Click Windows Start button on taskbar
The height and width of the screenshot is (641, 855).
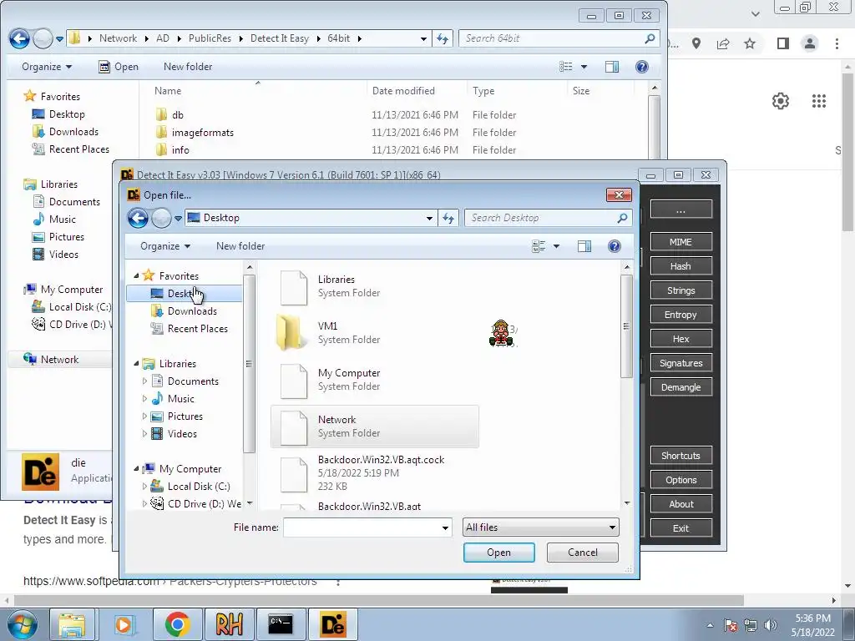point(22,625)
